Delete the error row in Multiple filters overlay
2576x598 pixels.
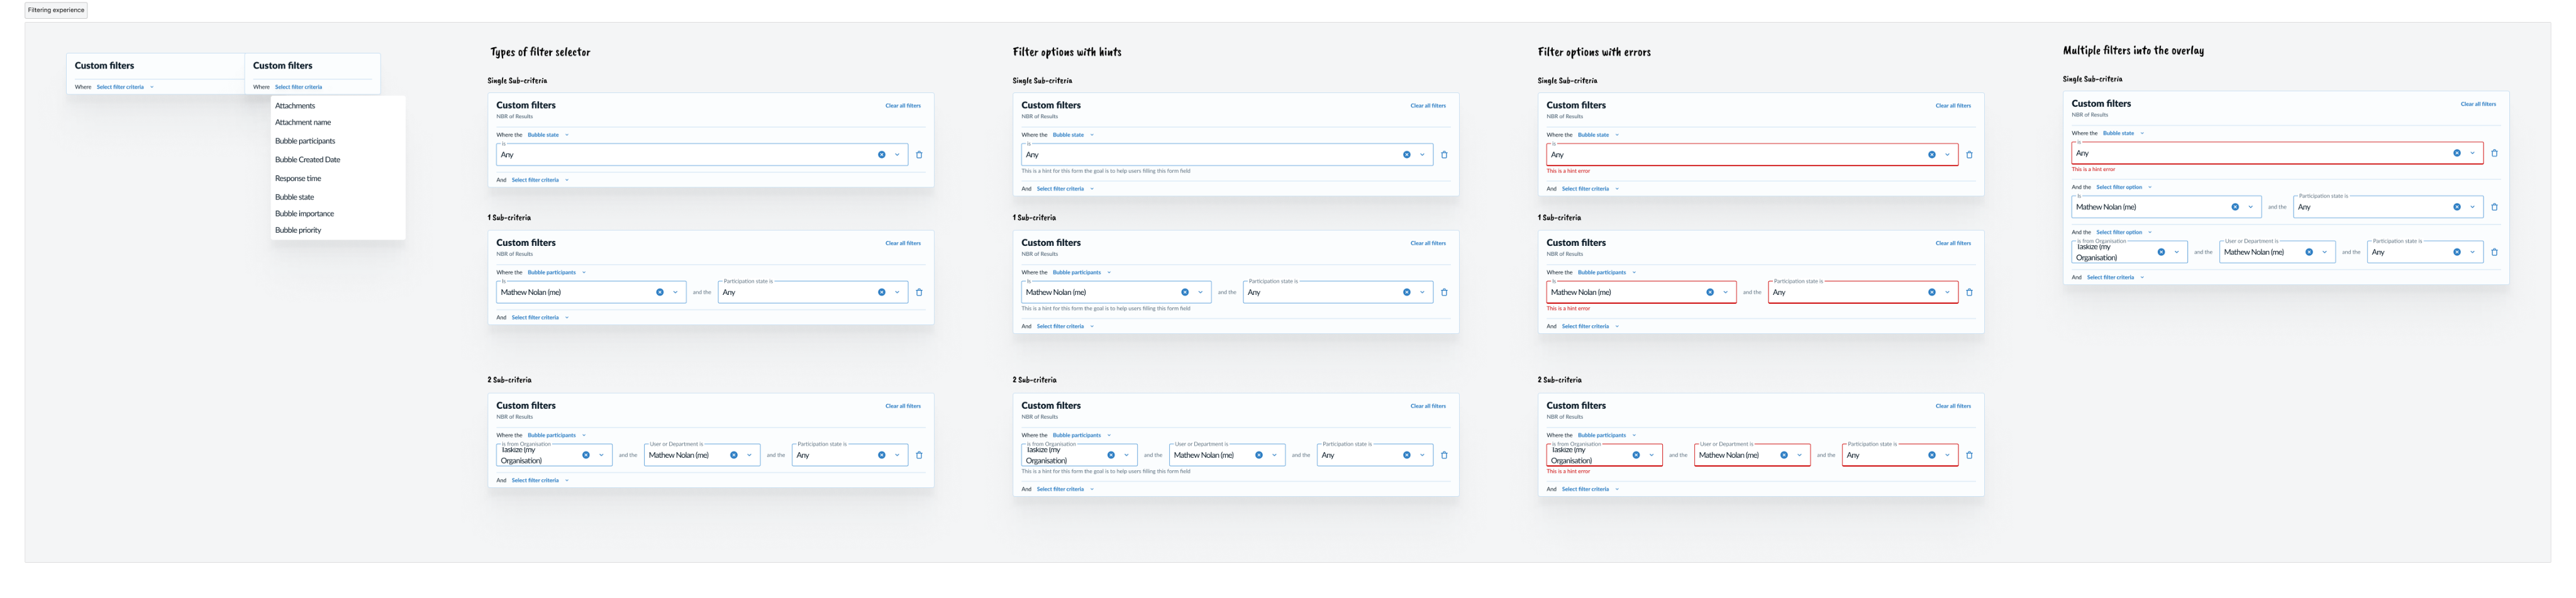pyautogui.click(x=2494, y=153)
